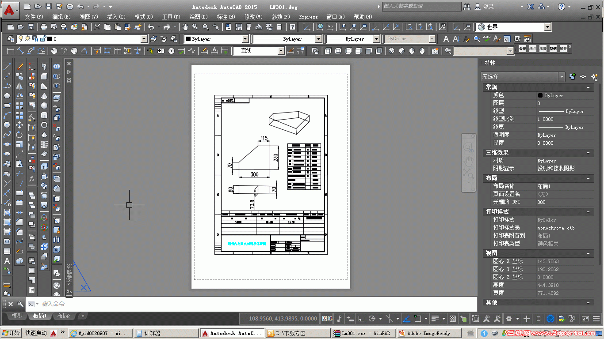The image size is (604, 339).
Task: Collapse the 常规 properties section
Action: pos(588,87)
